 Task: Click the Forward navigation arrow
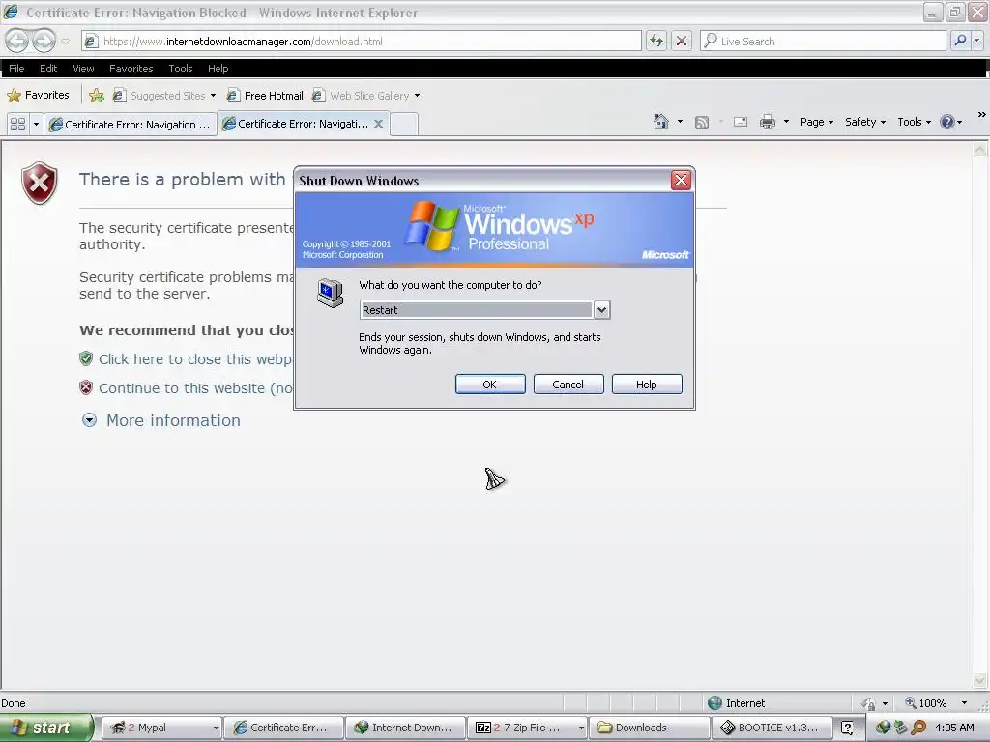[x=44, y=41]
